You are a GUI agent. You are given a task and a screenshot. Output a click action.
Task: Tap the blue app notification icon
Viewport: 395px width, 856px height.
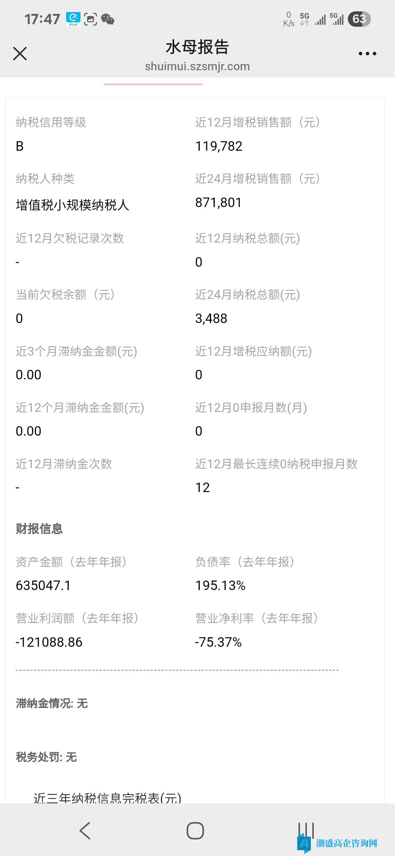(x=73, y=19)
